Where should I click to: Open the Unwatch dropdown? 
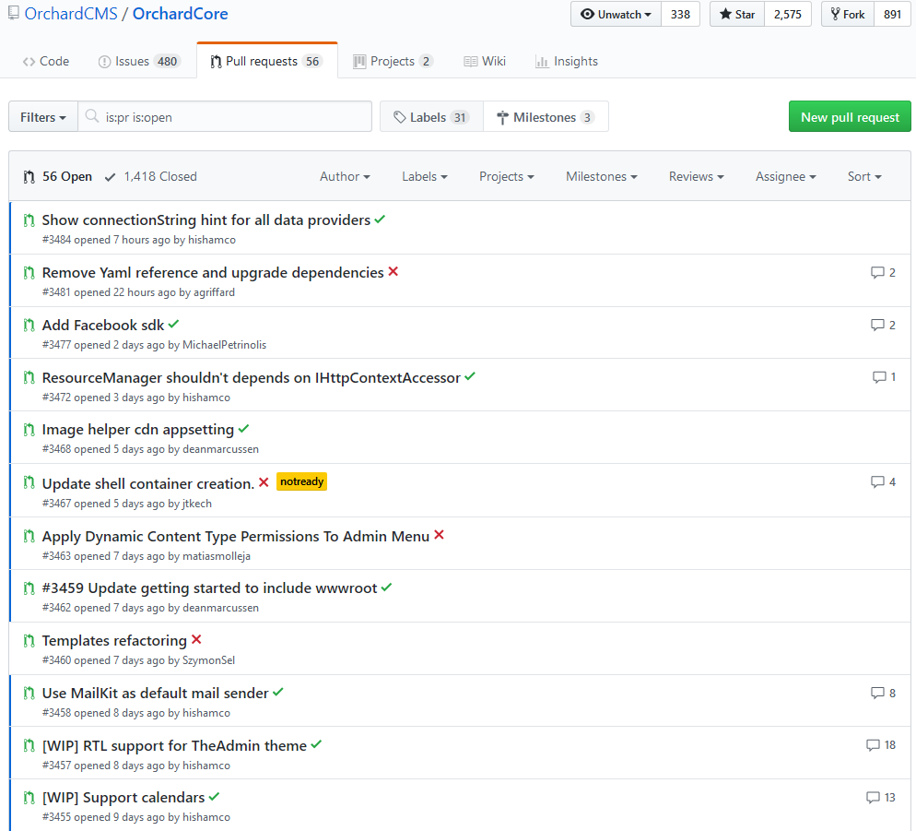(x=617, y=14)
